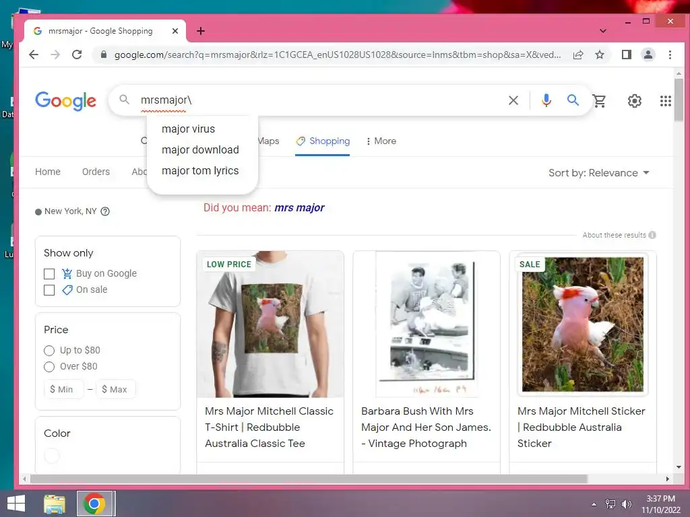Click the horizontal scrollbar thumb

click(x=309, y=479)
